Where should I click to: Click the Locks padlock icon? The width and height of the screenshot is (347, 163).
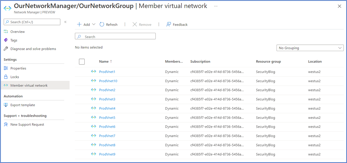(6, 77)
